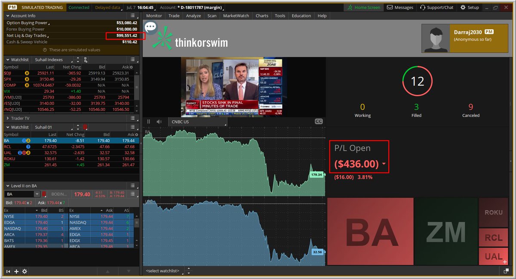This screenshot has height=279, width=516.
Task: Collapse the Account Info section
Action: pyautogui.click(x=7, y=16)
